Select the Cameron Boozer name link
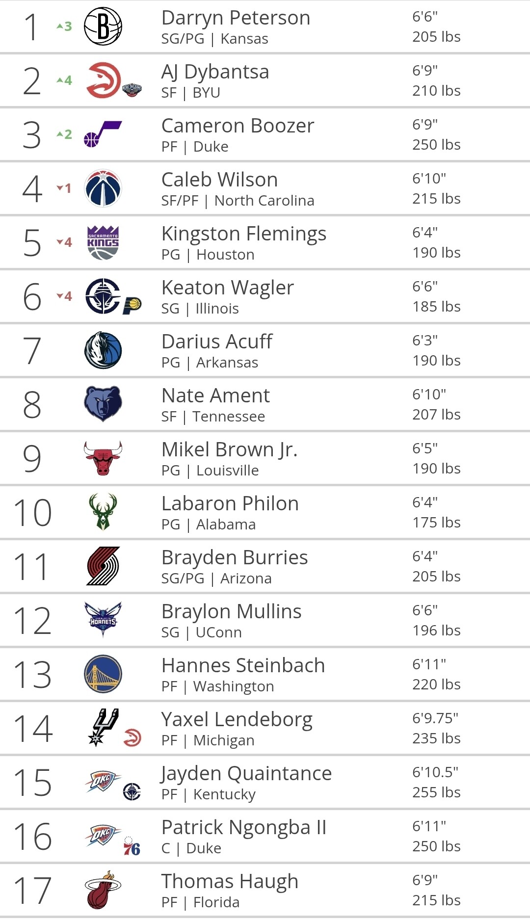The image size is (530, 921). [x=238, y=126]
